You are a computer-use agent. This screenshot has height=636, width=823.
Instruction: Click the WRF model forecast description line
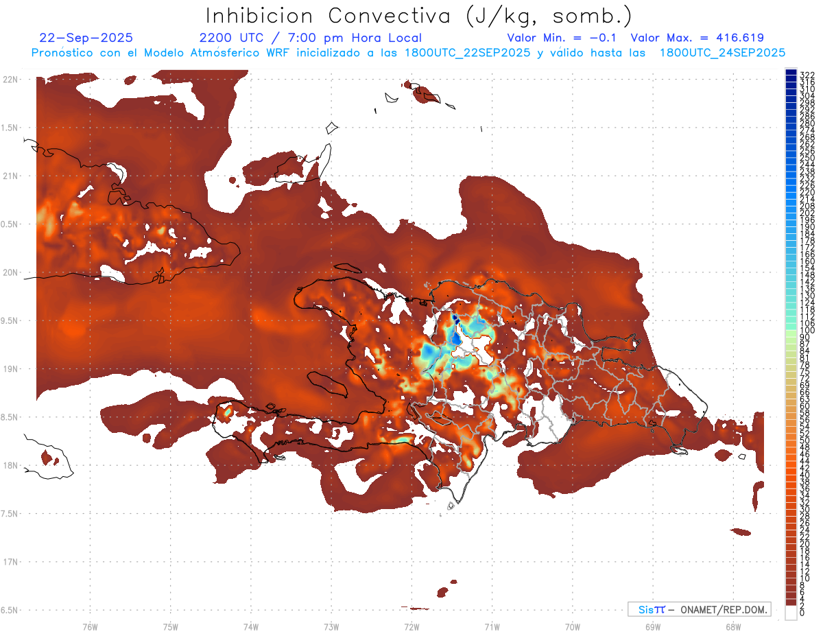click(408, 52)
